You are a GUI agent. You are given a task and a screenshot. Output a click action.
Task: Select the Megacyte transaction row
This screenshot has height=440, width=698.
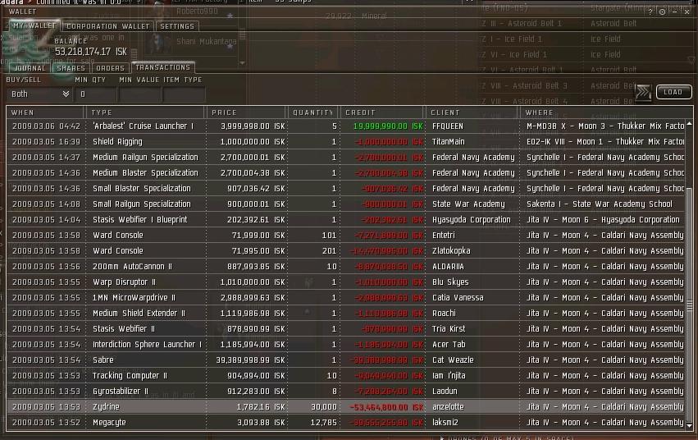click(x=346, y=422)
